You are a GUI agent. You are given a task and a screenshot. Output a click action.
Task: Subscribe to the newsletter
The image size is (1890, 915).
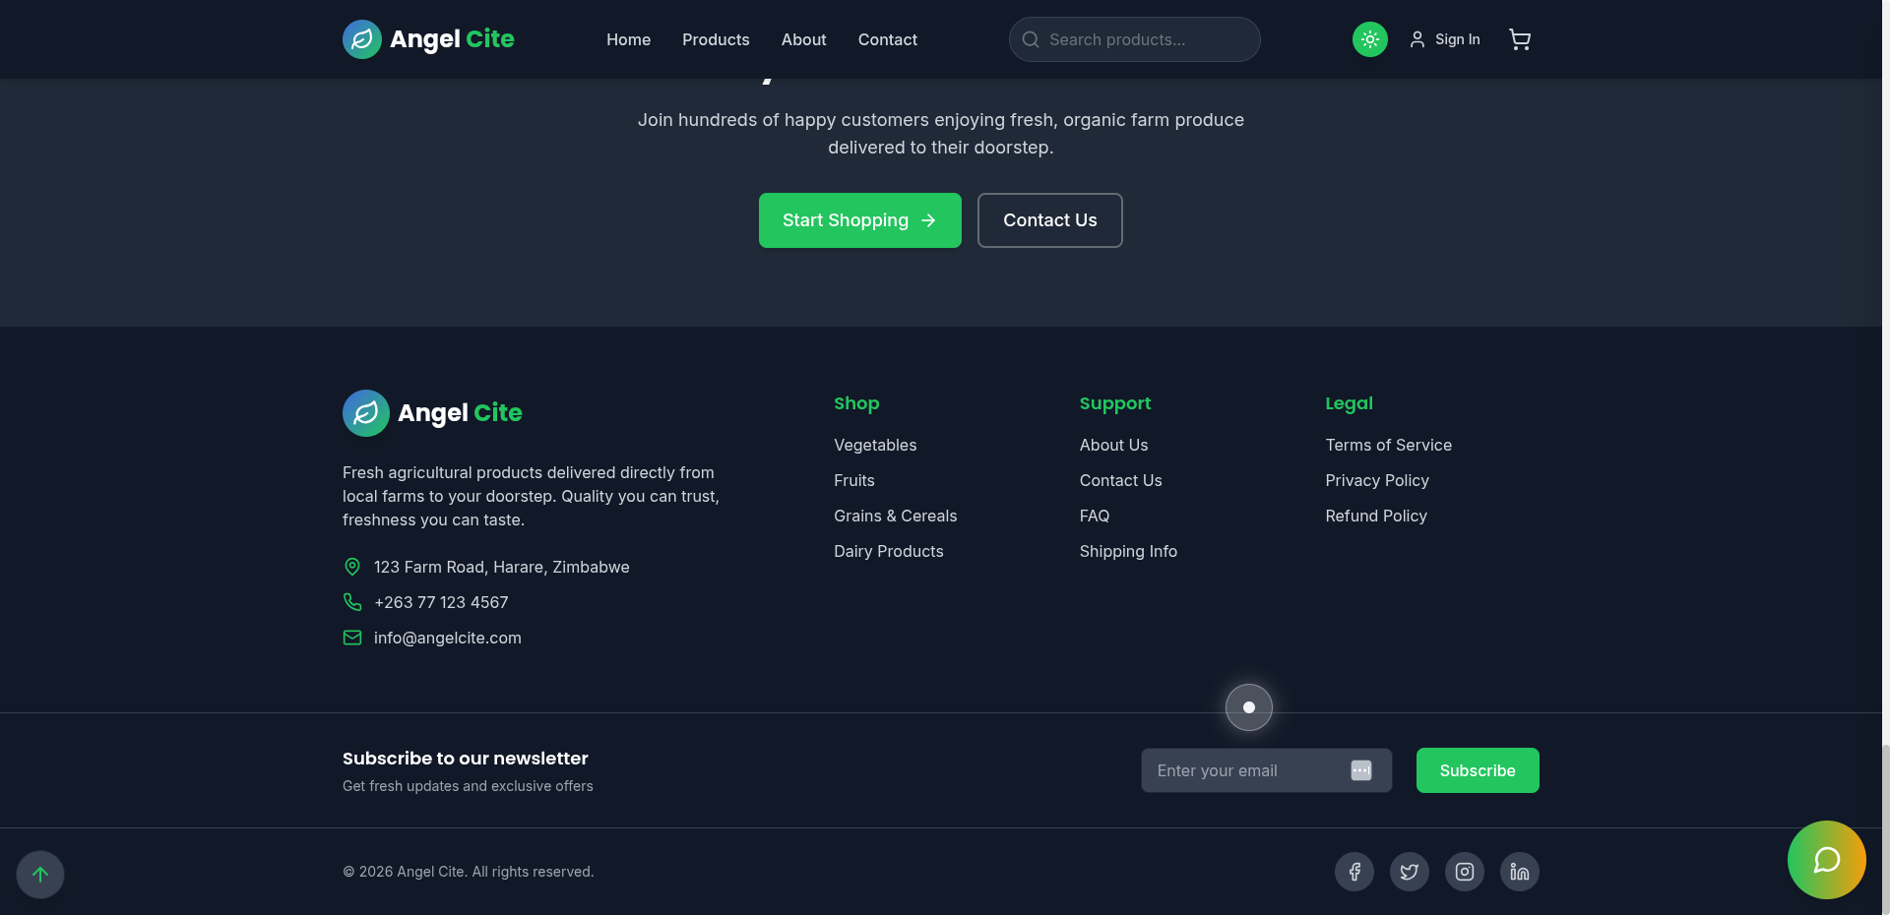coord(1477,770)
